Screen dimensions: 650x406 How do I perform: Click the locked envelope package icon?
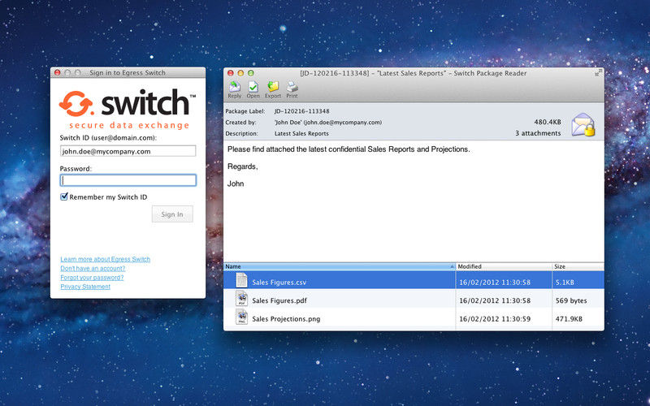click(583, 125)
